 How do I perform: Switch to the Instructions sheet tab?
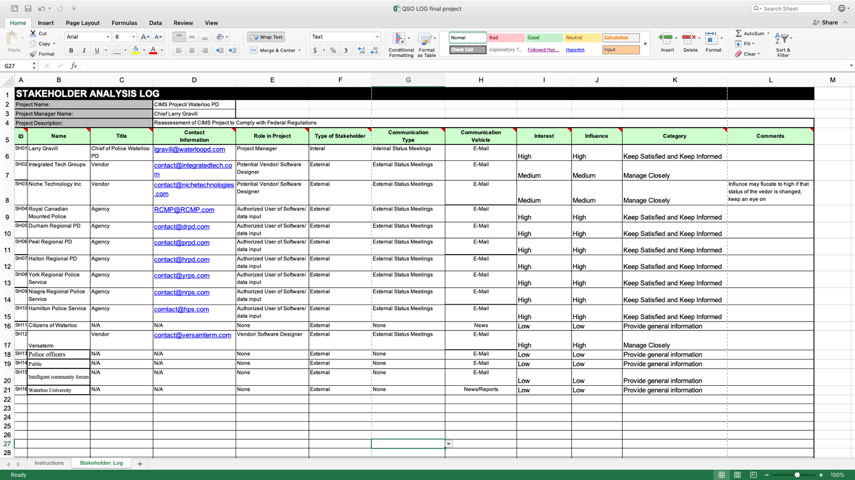click(49, 463)
